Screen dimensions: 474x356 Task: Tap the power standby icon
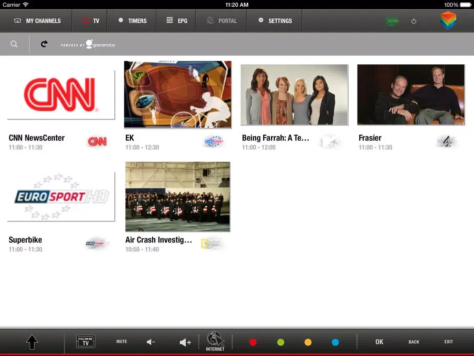414,21
